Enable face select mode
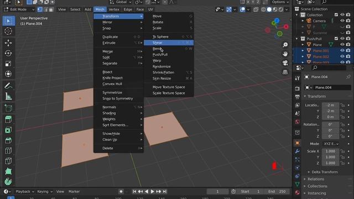 (51, 9)
